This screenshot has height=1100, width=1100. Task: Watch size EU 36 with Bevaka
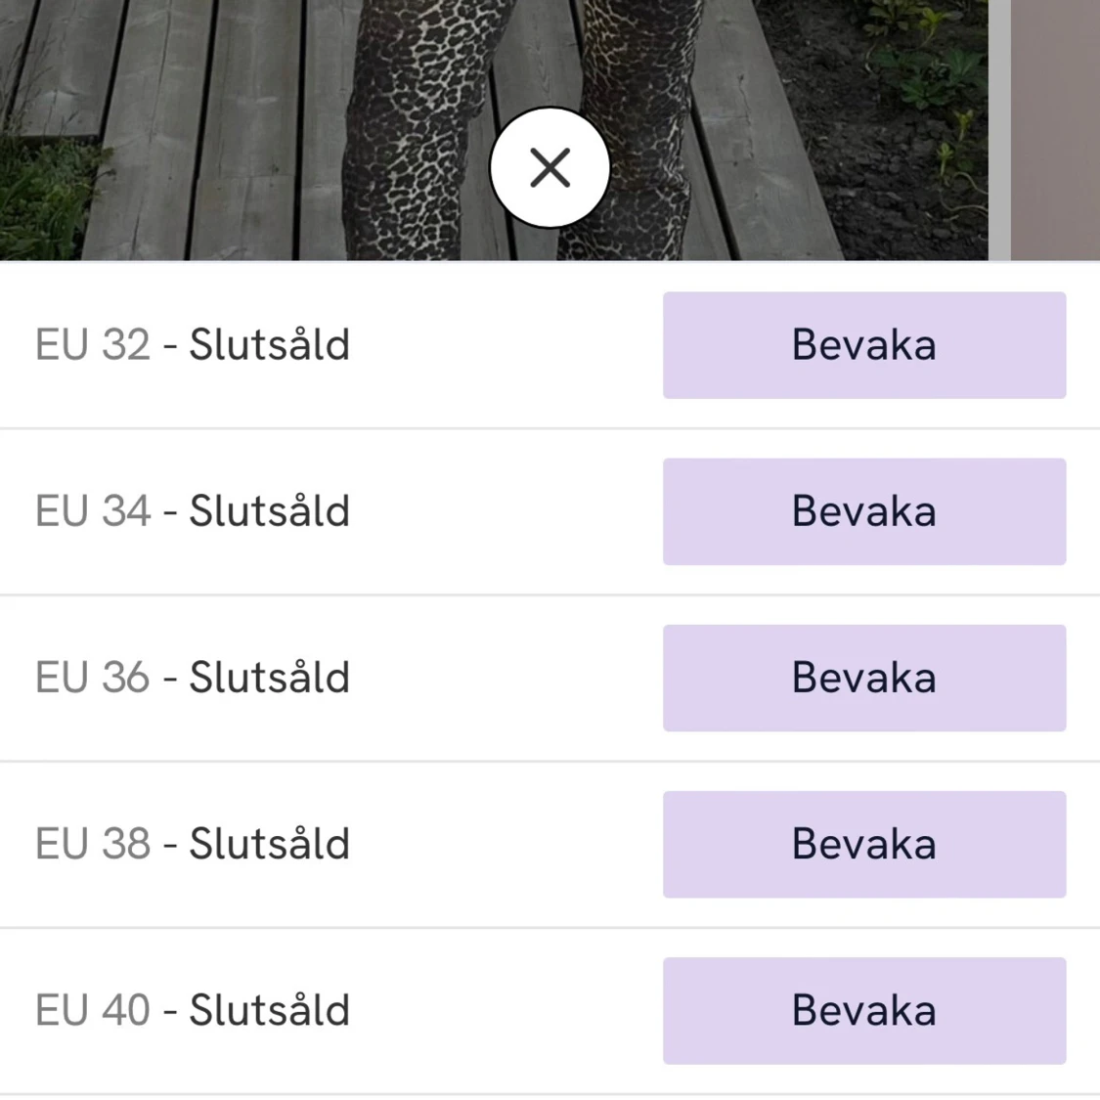click(x=864, y=678)
